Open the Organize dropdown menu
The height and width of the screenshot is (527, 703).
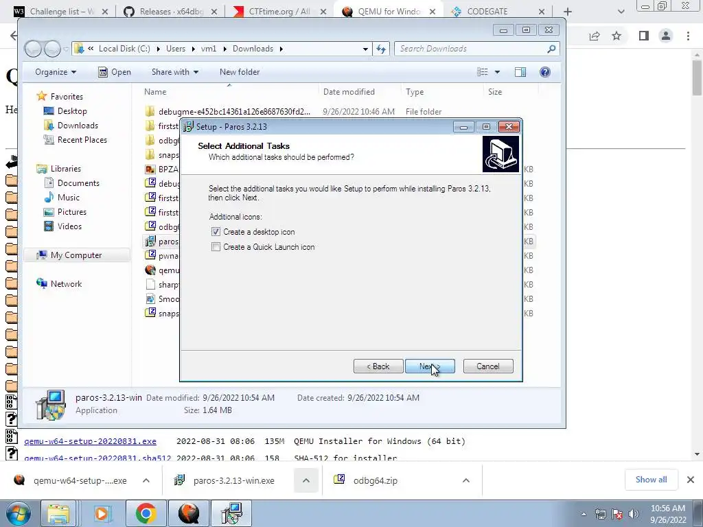[56, 72]
